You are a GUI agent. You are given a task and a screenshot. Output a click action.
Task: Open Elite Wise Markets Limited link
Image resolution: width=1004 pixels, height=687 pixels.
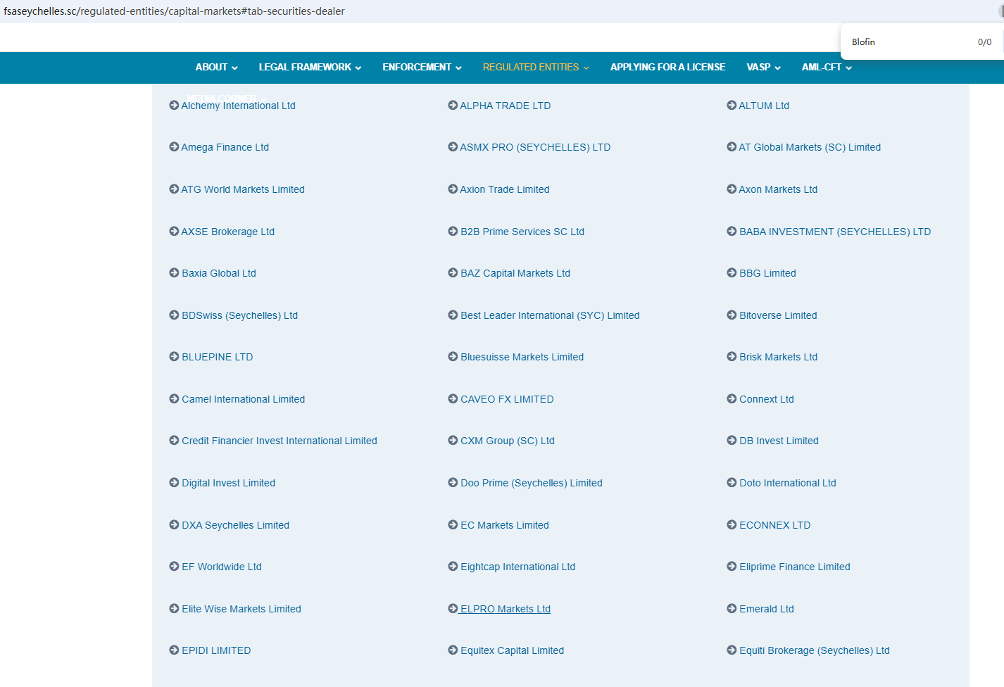[241, 609]
